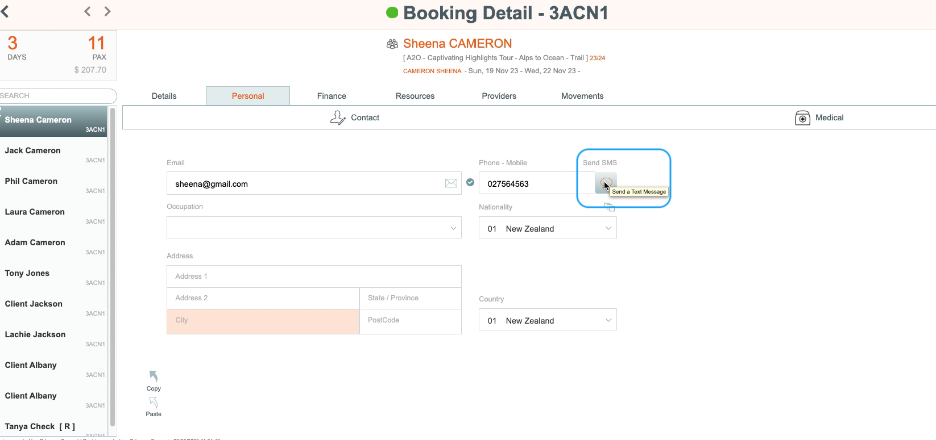The image size is (936, 440).
Task: Switch to the Finance tab
Action: tap(332, 96)
